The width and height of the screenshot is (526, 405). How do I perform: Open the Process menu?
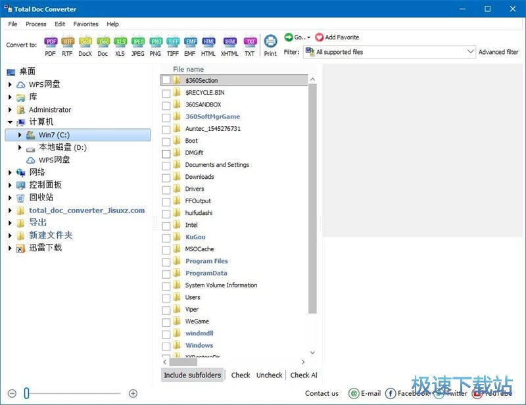pyautogui.click(x=36, y=24)
